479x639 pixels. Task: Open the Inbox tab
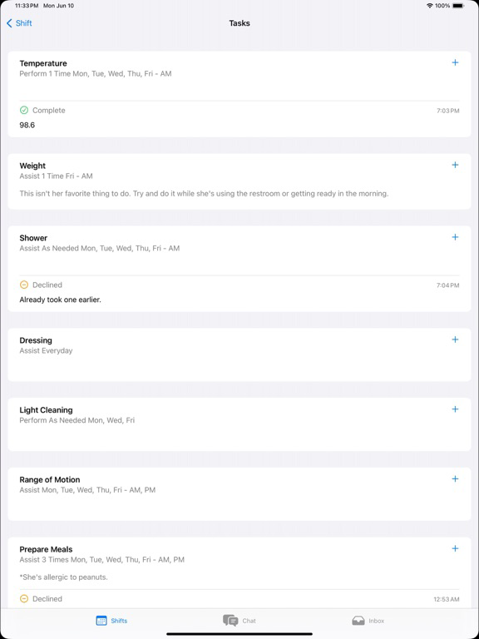click(368, 621)
